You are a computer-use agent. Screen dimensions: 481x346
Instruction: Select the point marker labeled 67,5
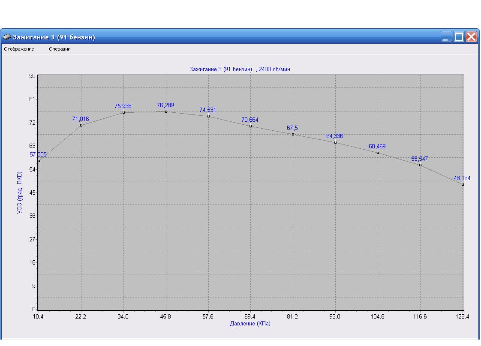[293, 134]
